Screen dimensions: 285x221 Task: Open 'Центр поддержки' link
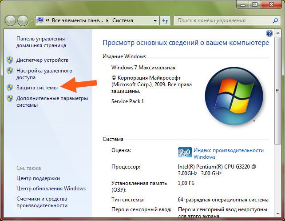38,178
